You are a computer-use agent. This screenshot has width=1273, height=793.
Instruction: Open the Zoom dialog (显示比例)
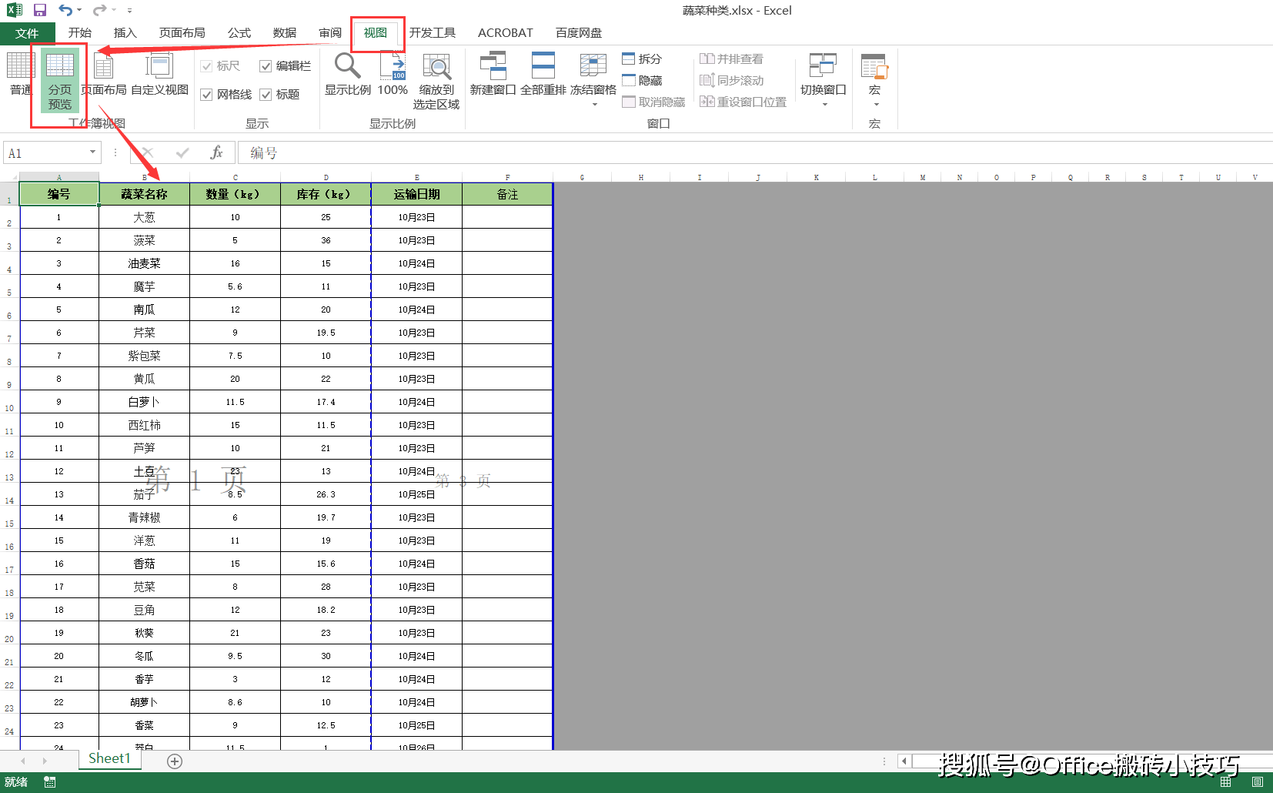click(347, 75)
